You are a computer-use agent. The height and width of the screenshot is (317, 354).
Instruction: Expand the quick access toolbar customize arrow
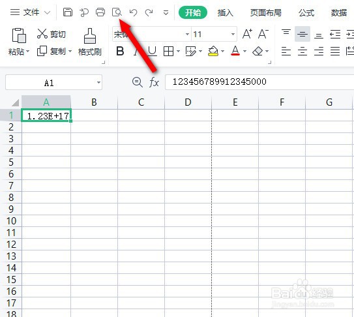pyautogui.click(x=166, y=12)
